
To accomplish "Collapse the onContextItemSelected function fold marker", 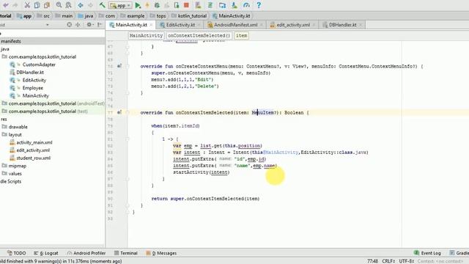I will pos(128,112).
